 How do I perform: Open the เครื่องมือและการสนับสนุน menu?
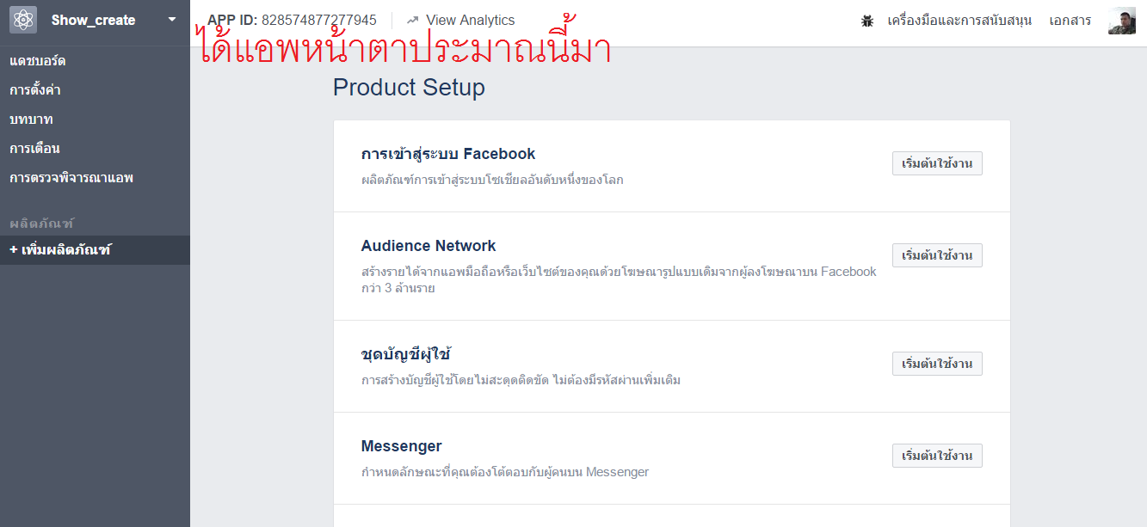tap(959, 21)
